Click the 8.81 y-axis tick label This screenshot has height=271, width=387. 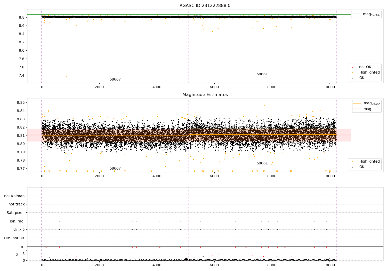tap(21, 135)
